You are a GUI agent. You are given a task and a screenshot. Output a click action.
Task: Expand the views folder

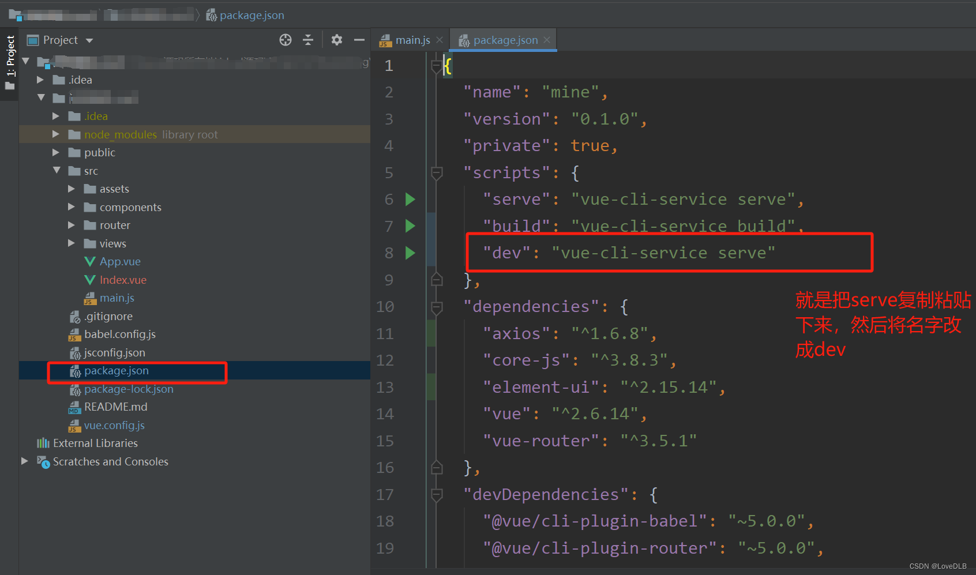click(x=72, y=243)
